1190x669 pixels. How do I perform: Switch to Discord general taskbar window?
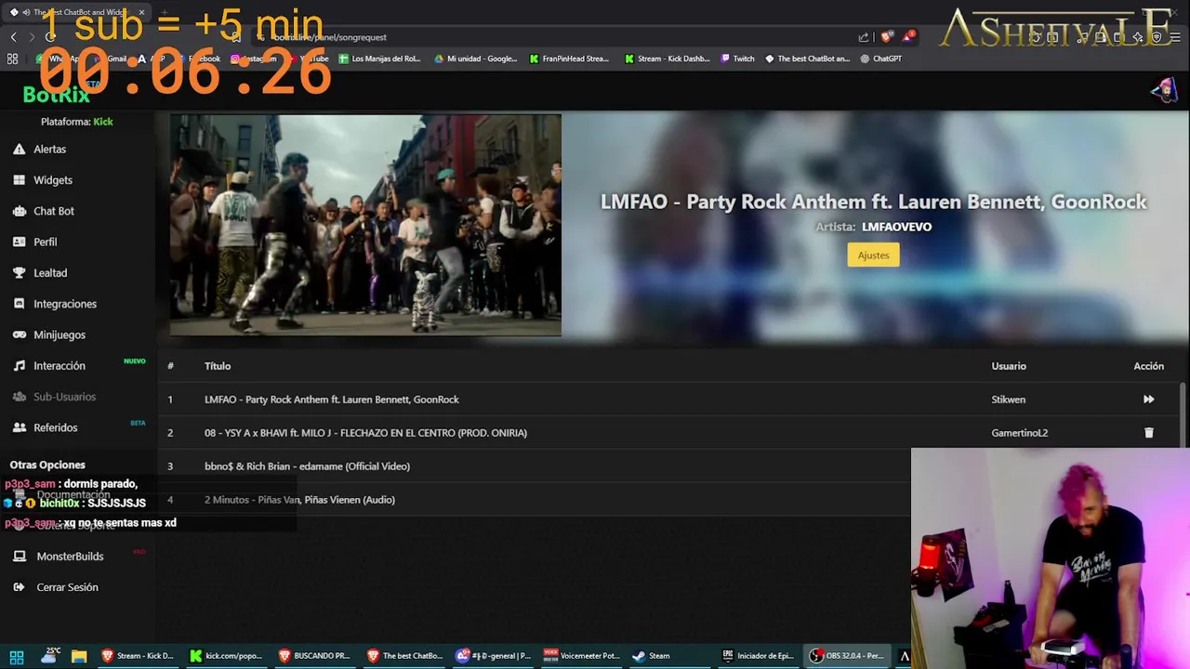tap(493, 656)
